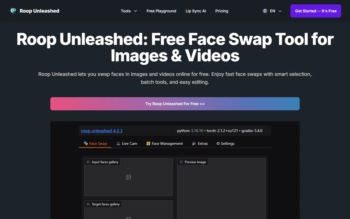Viewport: 350px width, 219px height.
Task: Click Get Started -- It's Free button
Action: (316, 11)
